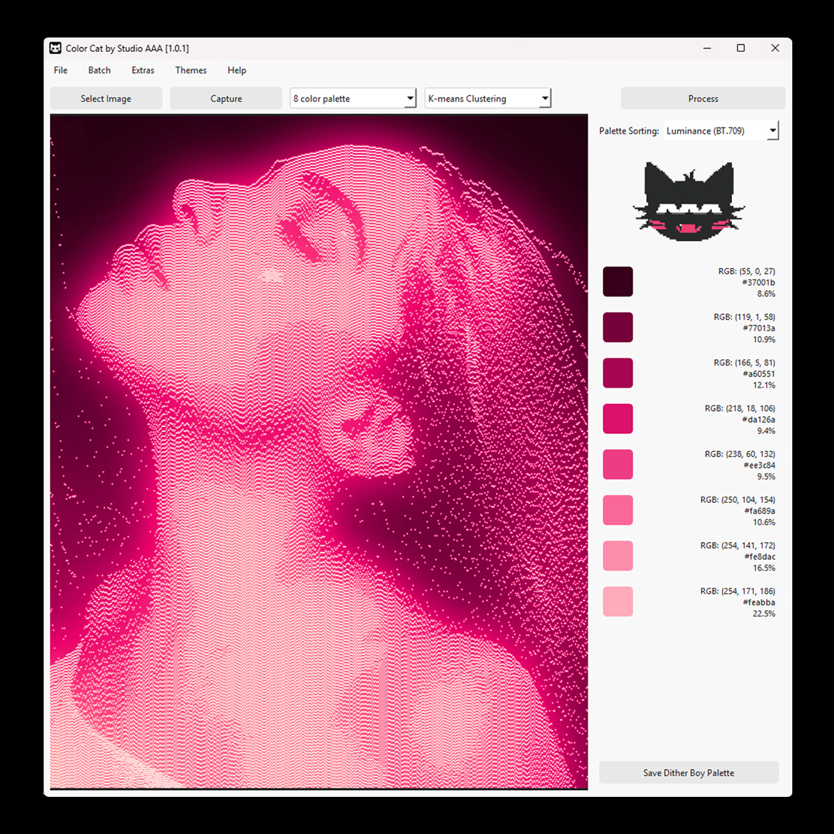Open the 8 color palette dropdown
This screenshot has height=834, width=834.
point(352,98)
